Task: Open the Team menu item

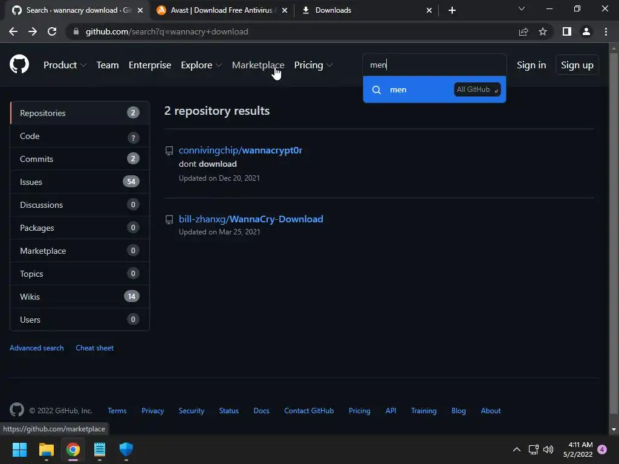Action: (x=108, y=65)
